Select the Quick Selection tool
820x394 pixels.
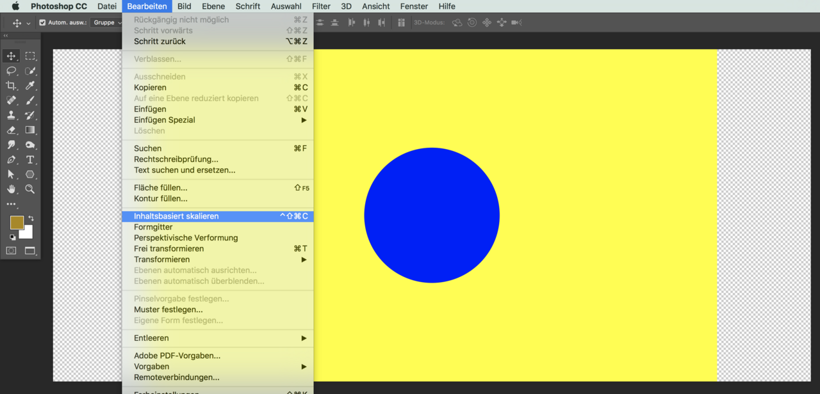tap(30, 71)
